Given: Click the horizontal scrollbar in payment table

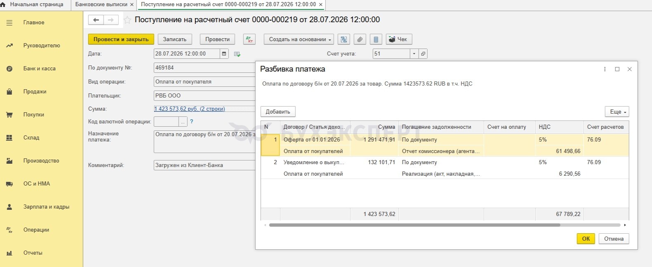Looking at the screenshot, I should coord(414,225).
